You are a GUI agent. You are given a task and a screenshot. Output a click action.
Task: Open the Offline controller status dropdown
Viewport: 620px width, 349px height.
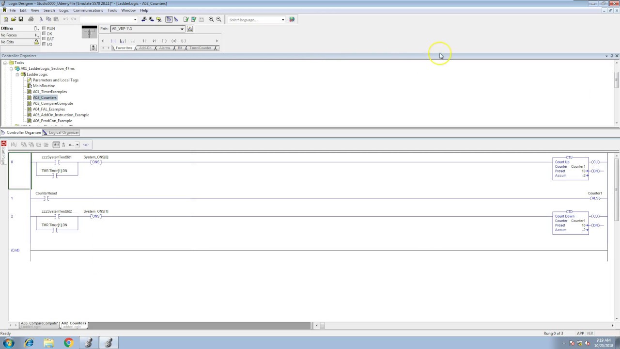click(x=36, y=29)
